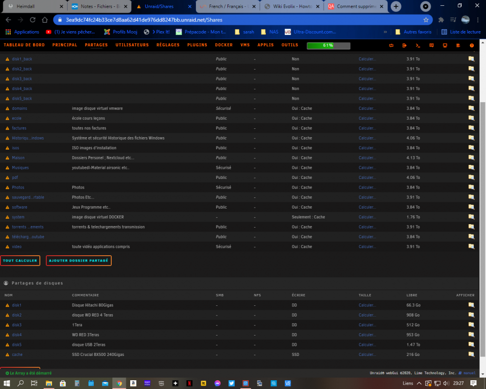The height and width of the screenshot is (389, 486).
Task: Open the Windows Start menu
Action: tap(7, 384)
